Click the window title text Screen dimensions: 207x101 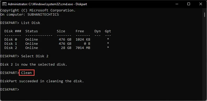click(x=47, y=4)
